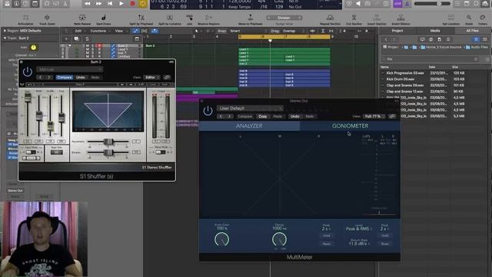
Task: Open the Colors palette icon
Action: coord(483,18)
